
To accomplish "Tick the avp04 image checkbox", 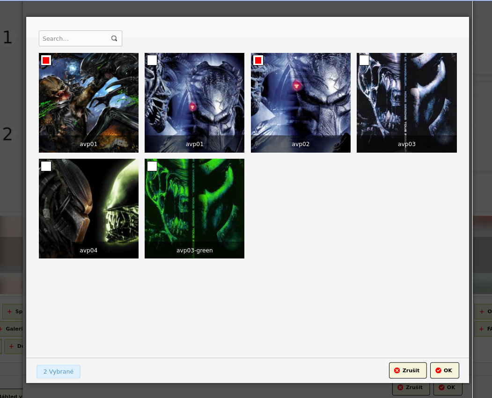I will click(46, 166).
